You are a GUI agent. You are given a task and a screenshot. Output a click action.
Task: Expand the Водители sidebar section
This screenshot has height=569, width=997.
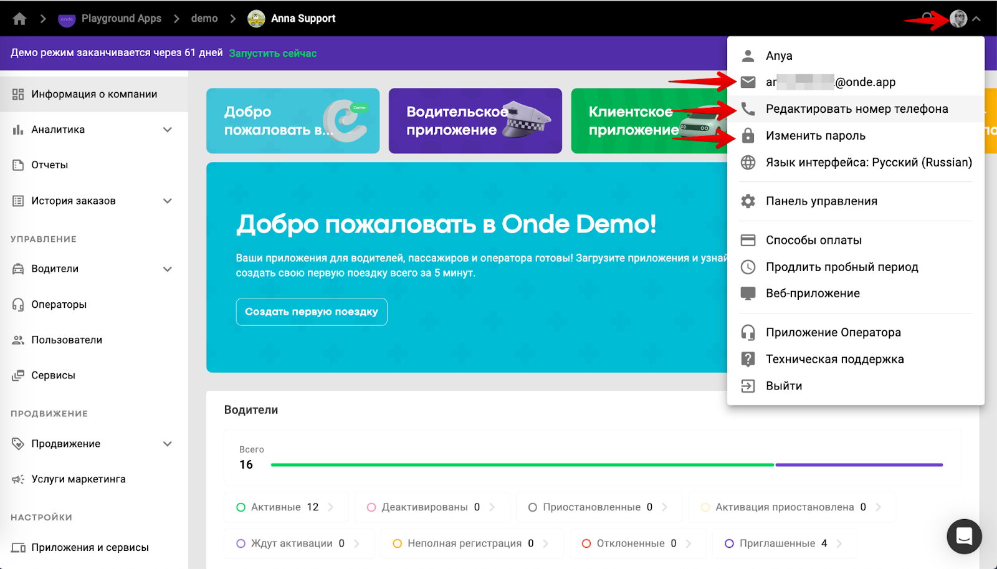coord(168,269)
